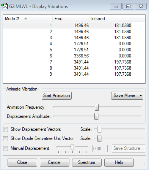Open the Spectrum window

pos(87,162)
